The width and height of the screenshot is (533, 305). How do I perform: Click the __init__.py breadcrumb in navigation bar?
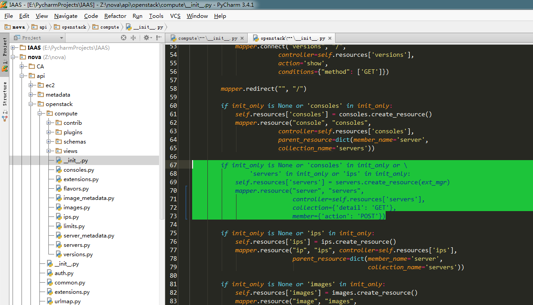point(145,27)
